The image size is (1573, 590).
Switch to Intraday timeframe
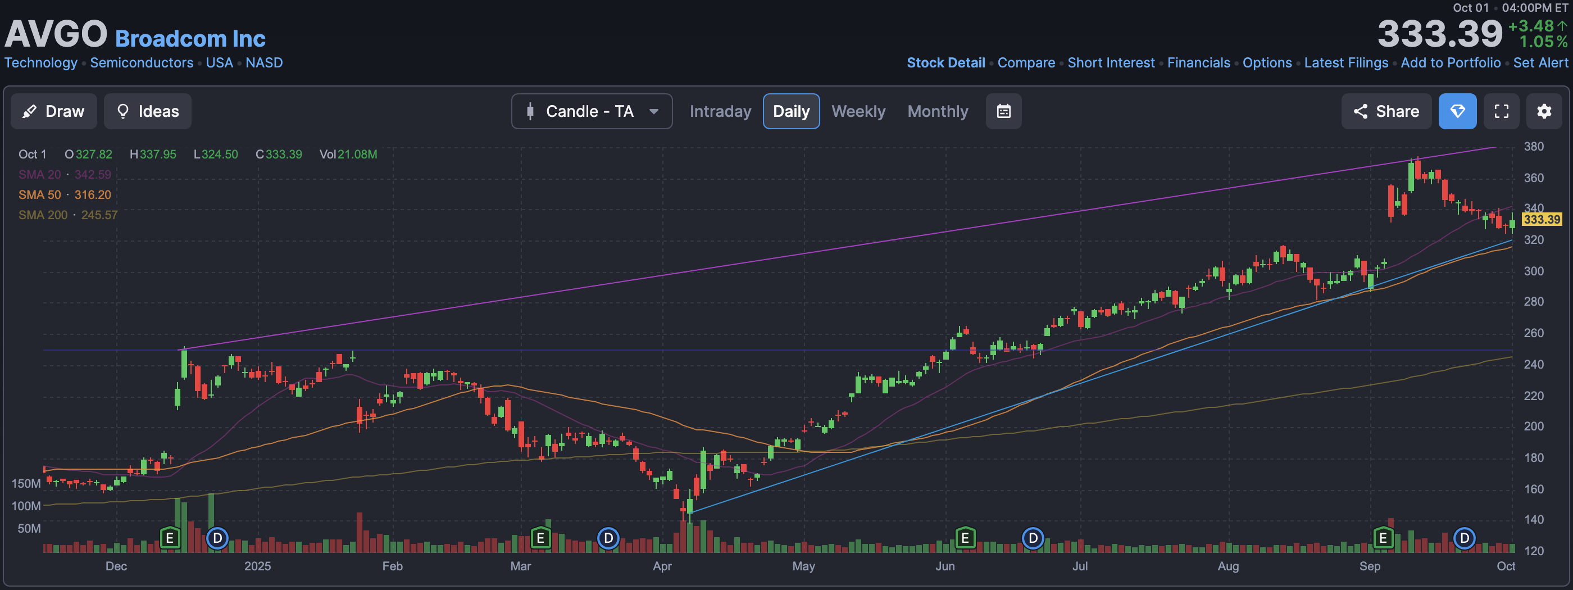pyautogui.click(x=720, y=111)
